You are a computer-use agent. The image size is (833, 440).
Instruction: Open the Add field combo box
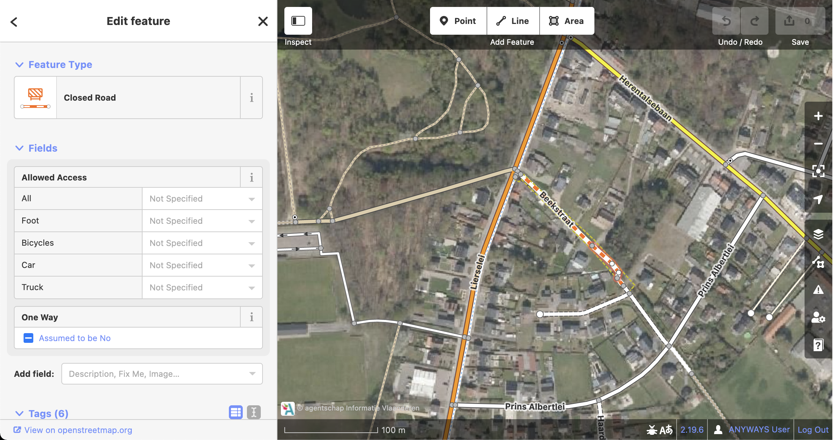(162, 374)
